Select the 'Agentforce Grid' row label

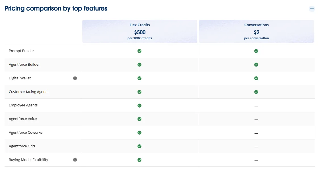pyautogui.click(x=22, y=146)
